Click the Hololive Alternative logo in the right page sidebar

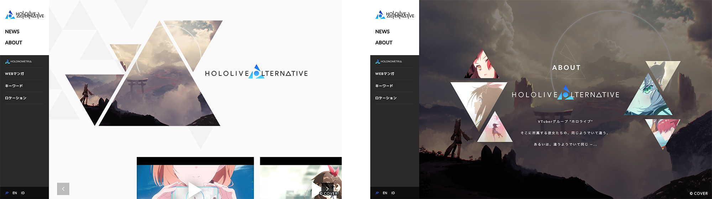pos(395,15)
